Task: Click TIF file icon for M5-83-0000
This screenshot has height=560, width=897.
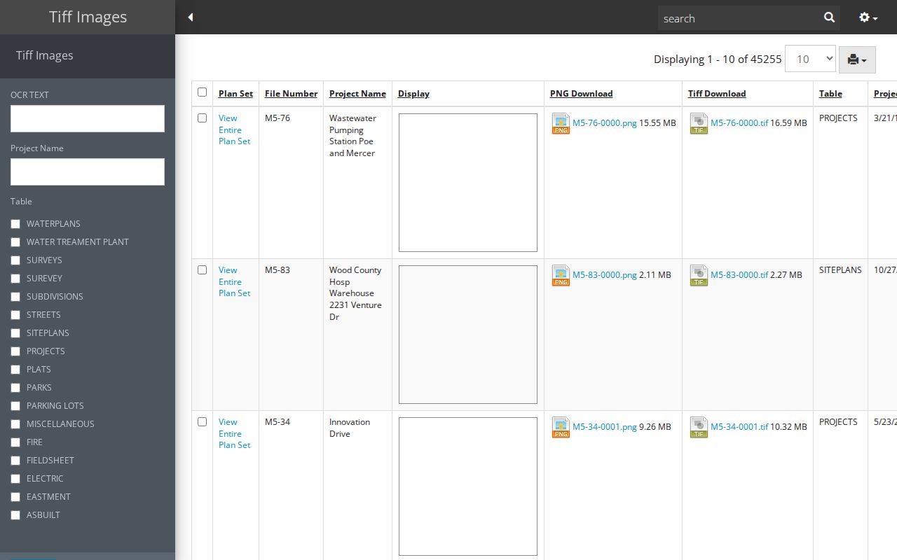Action: click(x=699, y=275)
